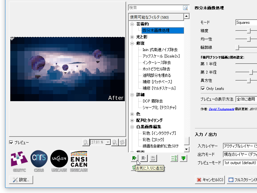Screen dimensions: 257x193
Task: Click the 精度 slider handle
Action: pos(249,31)
